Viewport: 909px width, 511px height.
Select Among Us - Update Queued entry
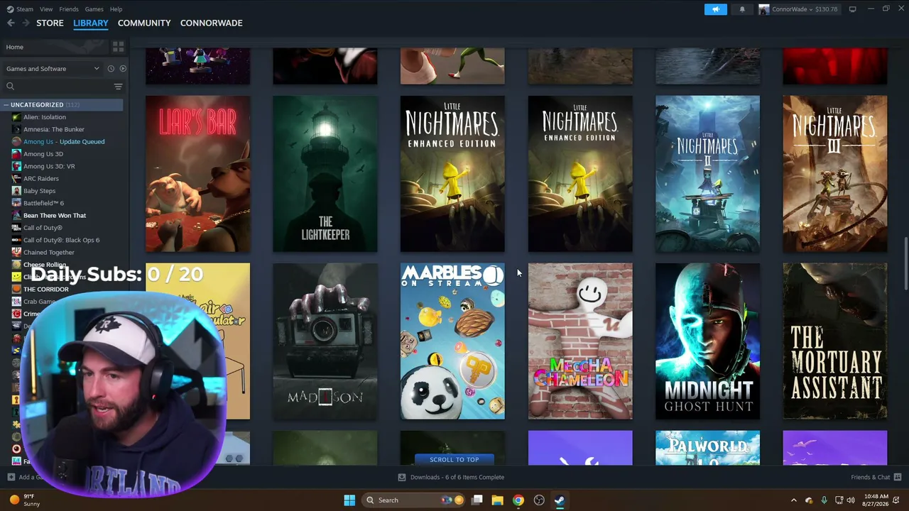(x=64, y=142)
